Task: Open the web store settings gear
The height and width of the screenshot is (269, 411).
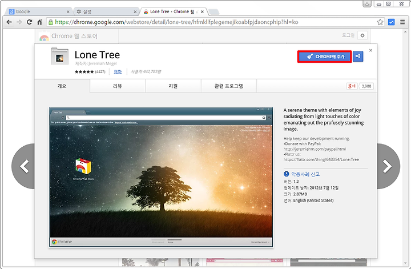Action: (x=362, y=35)
